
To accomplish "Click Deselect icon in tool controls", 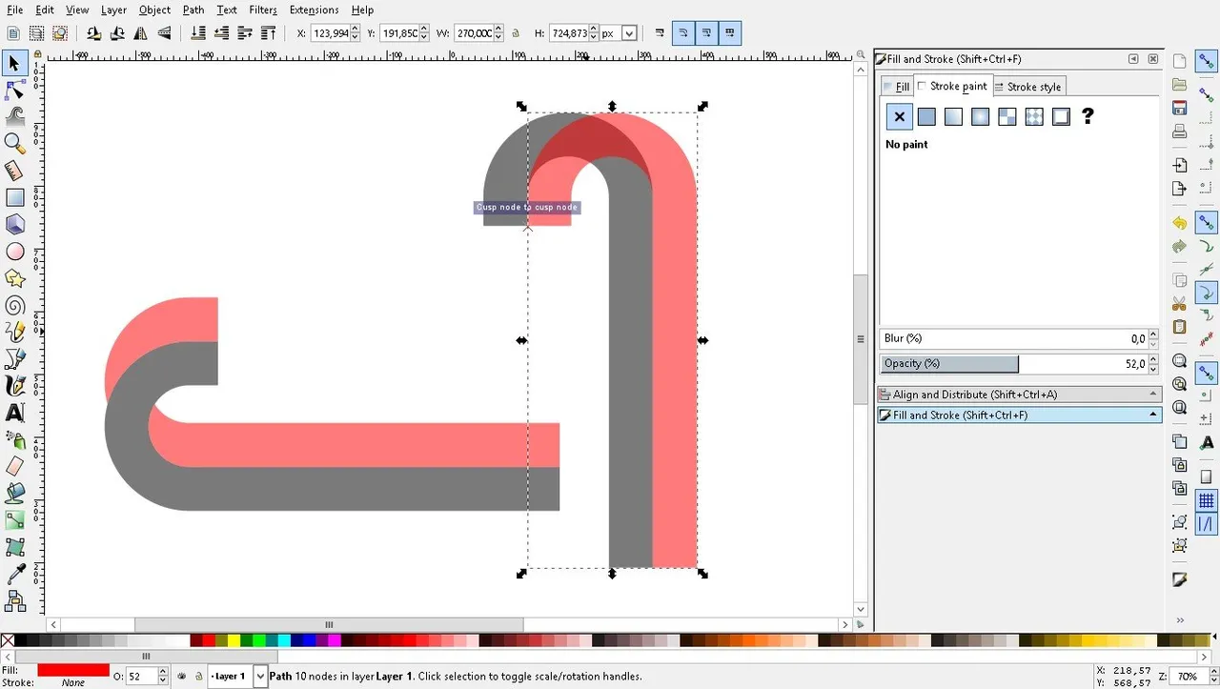I will (x=59, y=33).
